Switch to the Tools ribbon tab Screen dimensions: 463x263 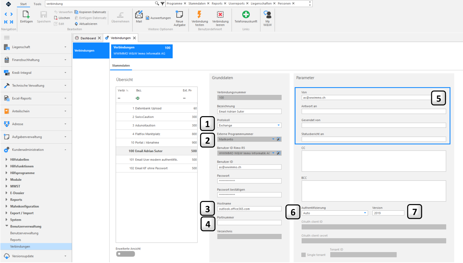37,4
